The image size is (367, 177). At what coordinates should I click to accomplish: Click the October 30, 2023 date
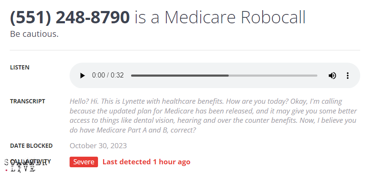98,146
